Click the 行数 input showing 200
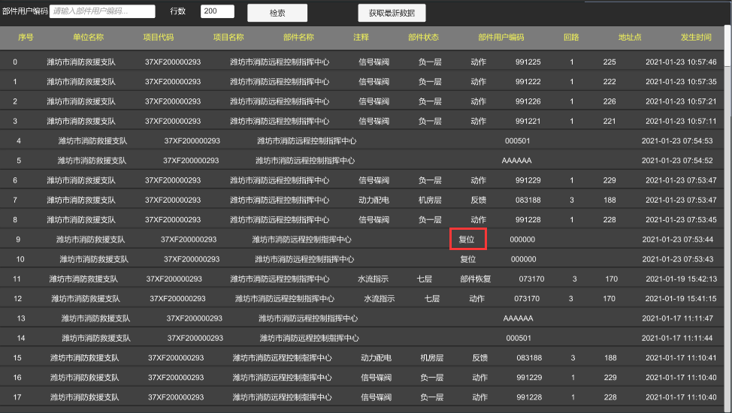 tap(217, 11)
